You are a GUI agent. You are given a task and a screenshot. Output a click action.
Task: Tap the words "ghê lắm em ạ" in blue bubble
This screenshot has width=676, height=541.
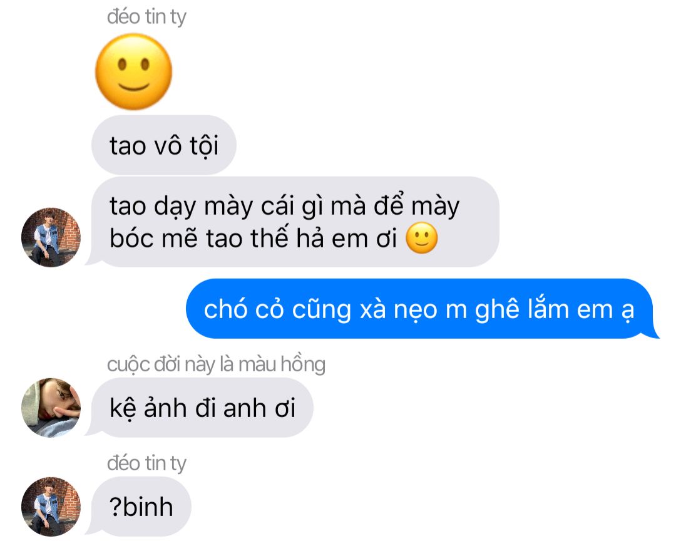(555, 310)
